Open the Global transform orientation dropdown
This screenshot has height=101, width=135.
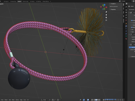click(x=44, y=100)
